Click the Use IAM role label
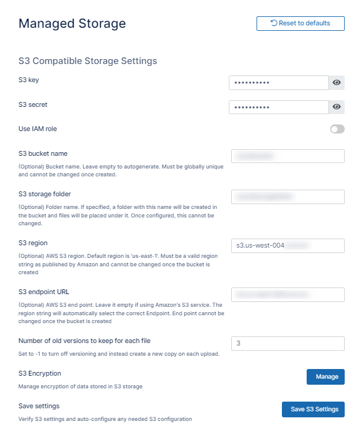Screen dimensions: 364x430 pyautogui.click(x=38, y=129)
